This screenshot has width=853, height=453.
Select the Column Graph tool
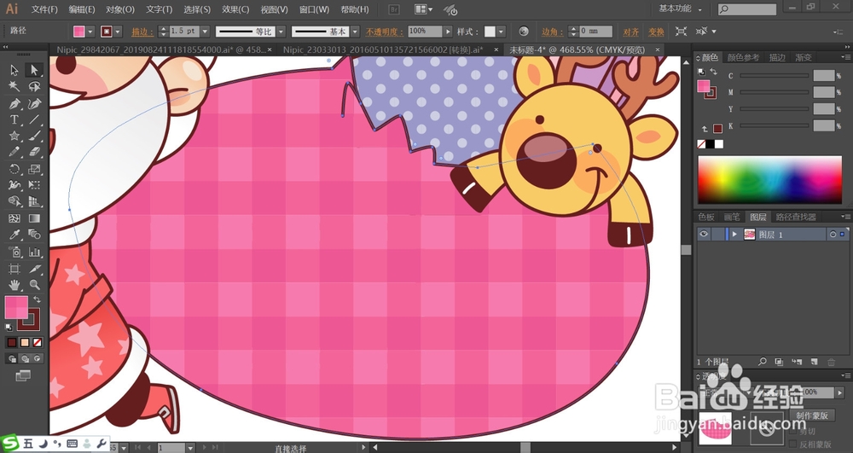tap(34, 252)
